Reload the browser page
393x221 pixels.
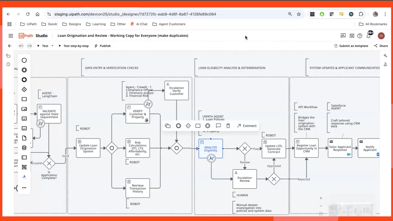28,14
